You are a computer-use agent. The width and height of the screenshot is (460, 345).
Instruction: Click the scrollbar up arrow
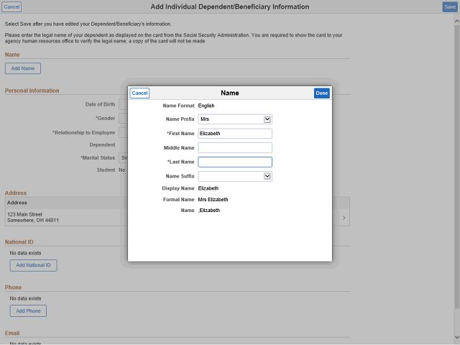pos(457,21)
